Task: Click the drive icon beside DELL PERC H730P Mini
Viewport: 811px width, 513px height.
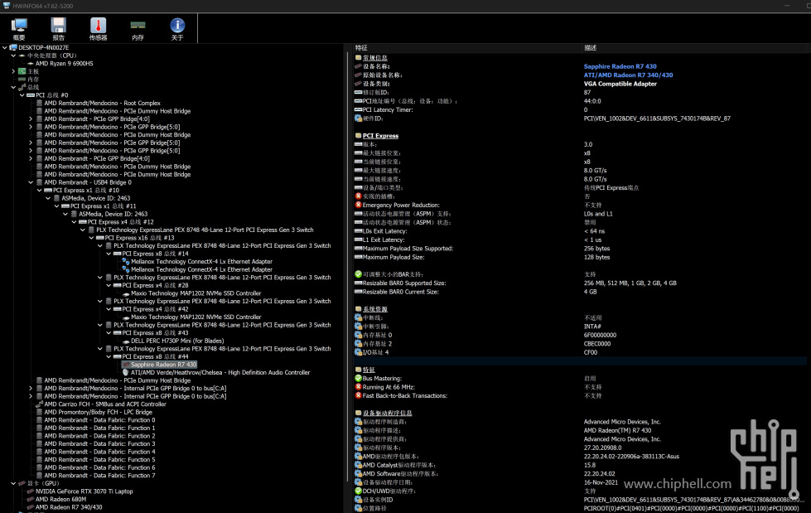Action: (126, 341)
